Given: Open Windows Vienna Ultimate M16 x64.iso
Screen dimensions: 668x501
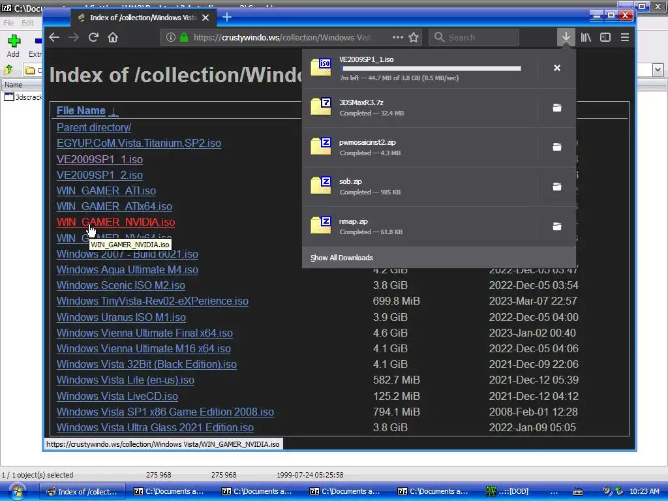Looking at the screenshot, I should (144, 349).
